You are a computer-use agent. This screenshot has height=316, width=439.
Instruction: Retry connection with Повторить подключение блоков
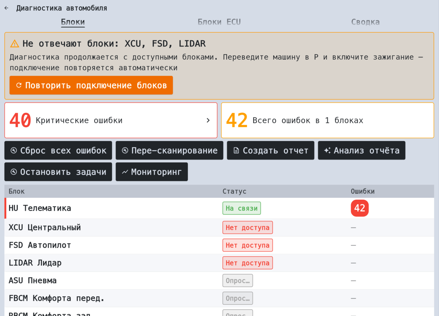91,85
